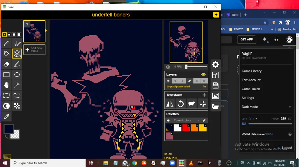Screen dimensions: 299x167
Task: Open the Resize panel icon
Action: [215, 75]
